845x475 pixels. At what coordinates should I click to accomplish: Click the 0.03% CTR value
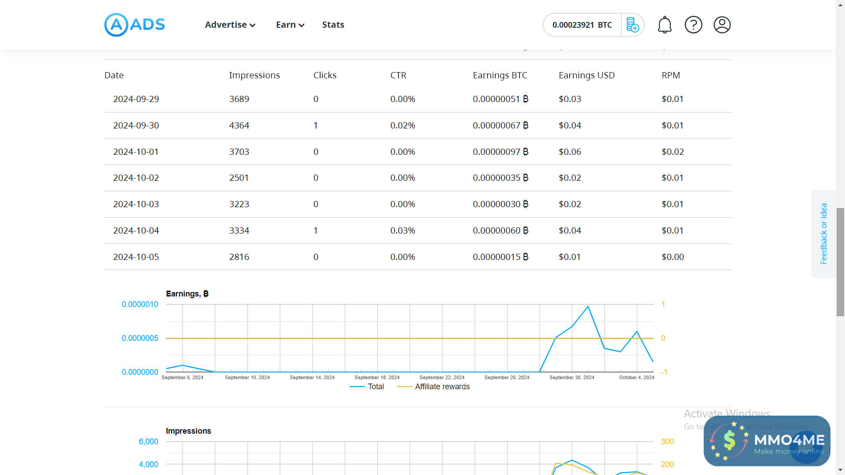[x=403, y=230]
